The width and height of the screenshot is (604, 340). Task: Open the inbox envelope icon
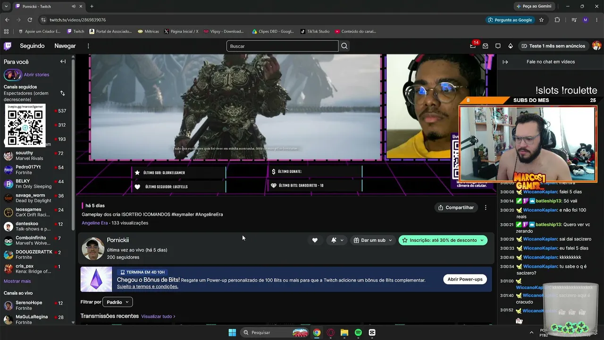[x=485, y=46]
